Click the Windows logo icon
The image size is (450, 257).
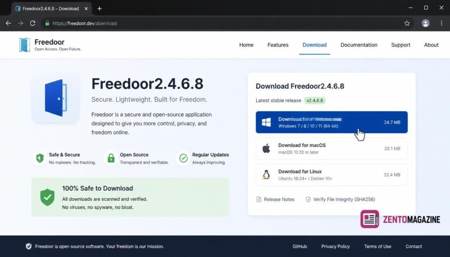click(x=266, y=122)
